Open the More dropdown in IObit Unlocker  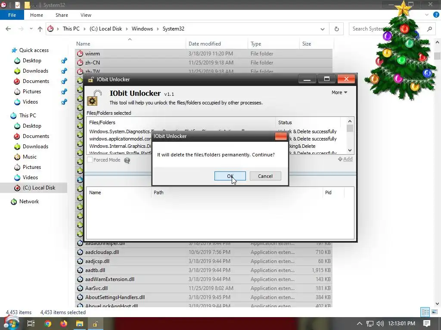click(339, 92)
